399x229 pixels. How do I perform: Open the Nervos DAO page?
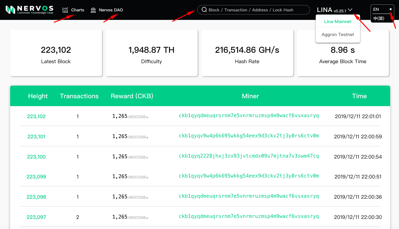coord(111,10)
